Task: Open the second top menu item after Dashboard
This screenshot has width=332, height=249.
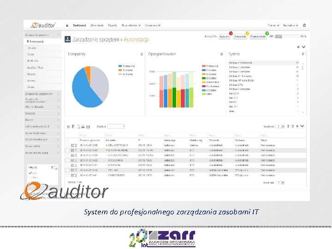Action: [x=97, y=25]
